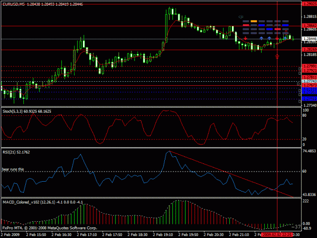Viewport: 317px width, 238px height.
Task: Select the 1.27922 red level label
Action: [309, 71]
